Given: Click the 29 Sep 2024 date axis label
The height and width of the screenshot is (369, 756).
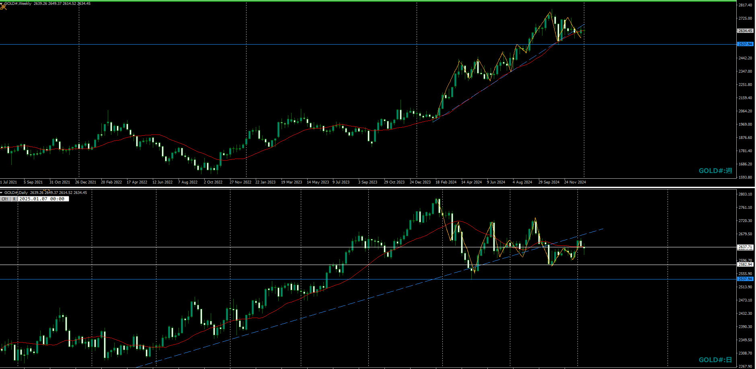Looking at the screenshot, I should pos(549,182).
